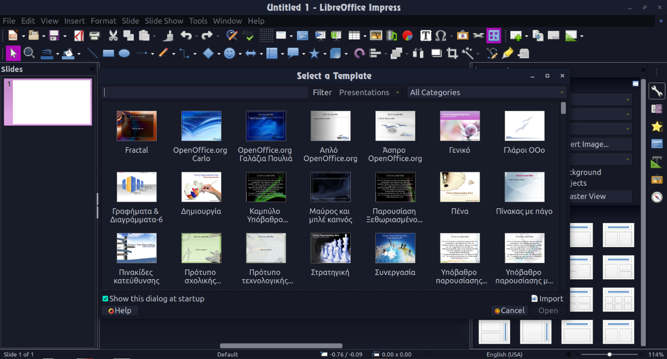Screen dimensions: 667x359
Task: Click the template search input field
Action: coord(206,92)
